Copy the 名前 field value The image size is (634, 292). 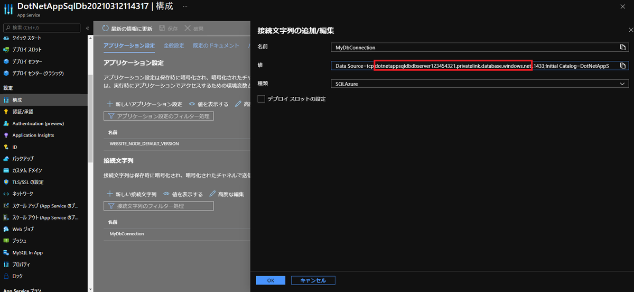point(623,48)
